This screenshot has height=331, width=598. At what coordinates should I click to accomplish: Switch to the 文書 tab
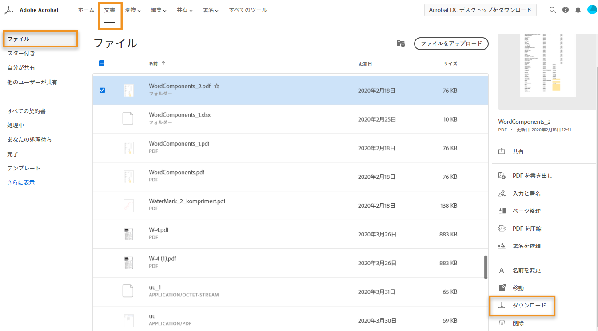(x=110, y=10)
